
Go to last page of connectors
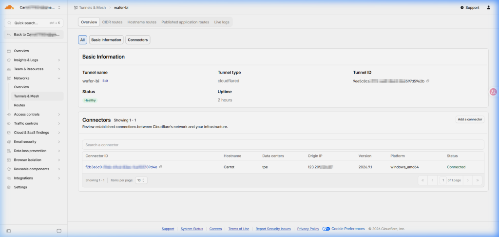click(x=478, y=180)
